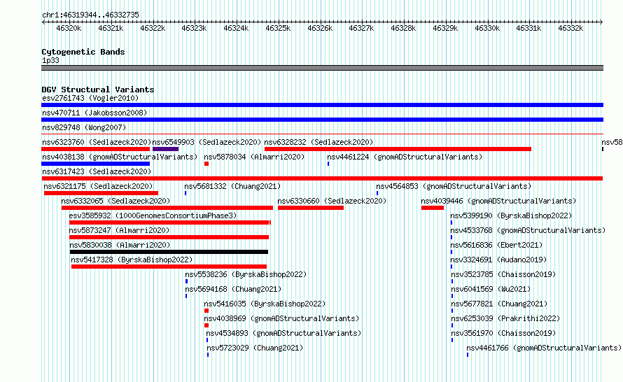Click the blue nsv4038138 variant bar
This screenshot has height=382, width=623.
point(95,164)
